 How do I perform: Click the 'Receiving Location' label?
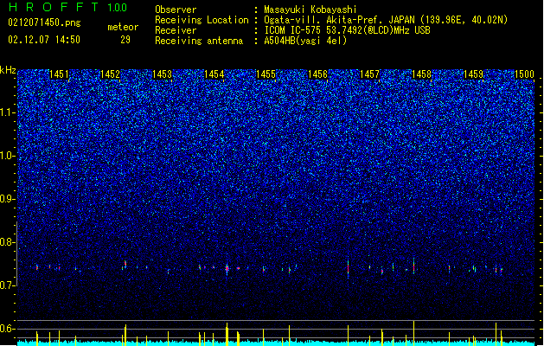tap(202, 20)
